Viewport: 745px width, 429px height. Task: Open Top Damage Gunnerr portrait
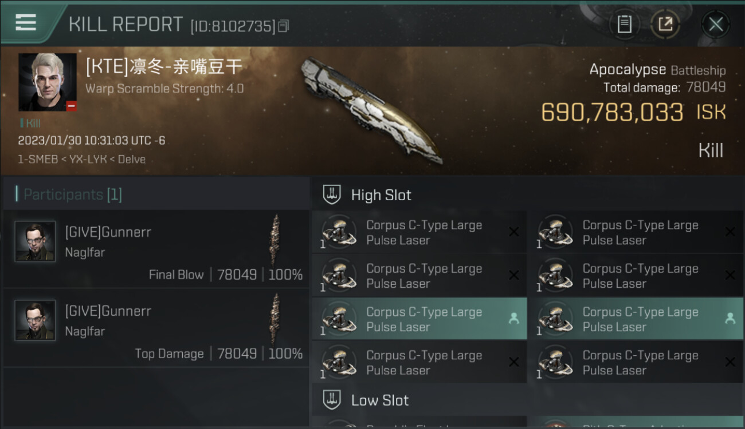click(35, 320)
